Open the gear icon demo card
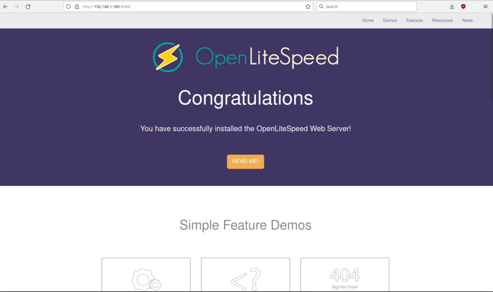 146,275
